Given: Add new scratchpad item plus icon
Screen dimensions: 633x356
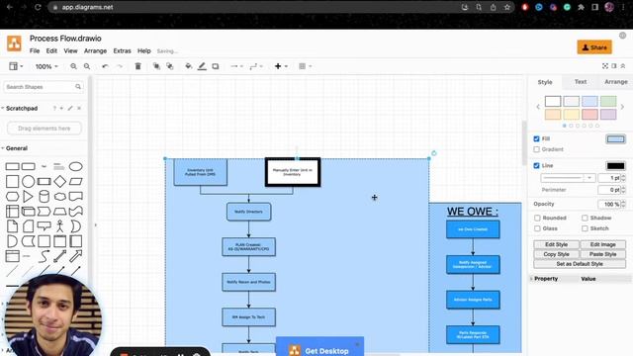Looking at the screenshot, I should [61, 108].
